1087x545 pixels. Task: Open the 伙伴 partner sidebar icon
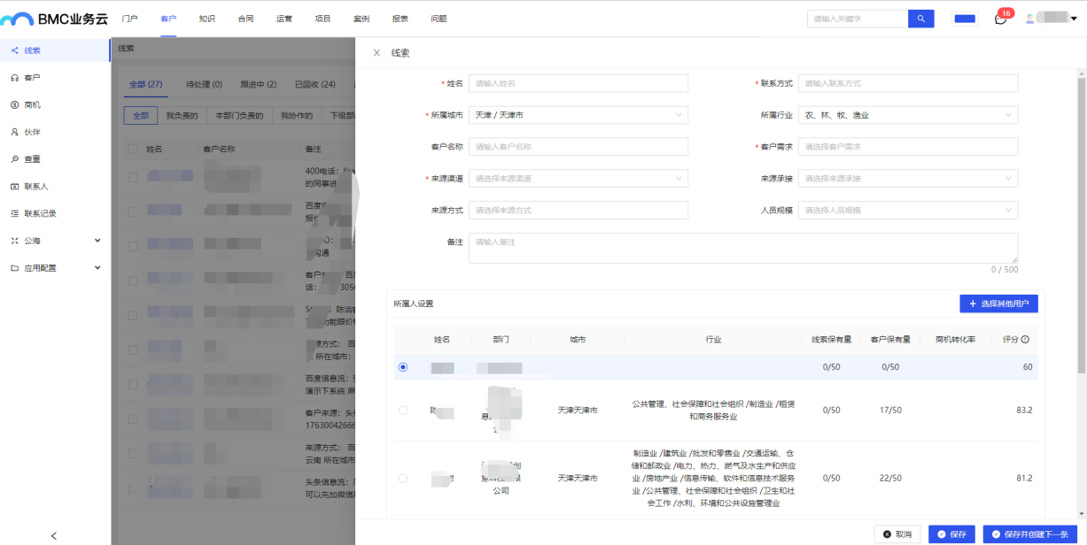click(15, 132)
